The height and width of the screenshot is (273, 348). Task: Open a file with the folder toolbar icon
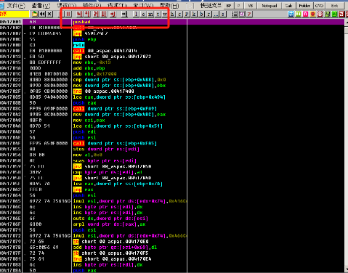tap(35, 14)
